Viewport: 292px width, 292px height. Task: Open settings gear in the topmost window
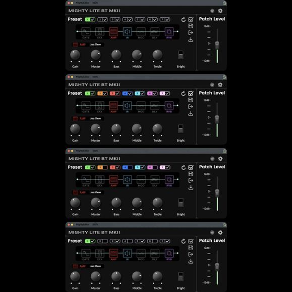coord(220,11)
